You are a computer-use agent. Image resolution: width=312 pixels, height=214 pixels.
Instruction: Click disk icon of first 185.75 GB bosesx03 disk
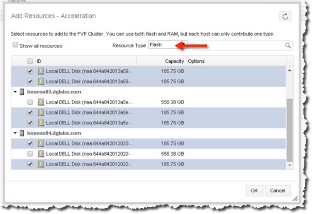tap(41, 112)
